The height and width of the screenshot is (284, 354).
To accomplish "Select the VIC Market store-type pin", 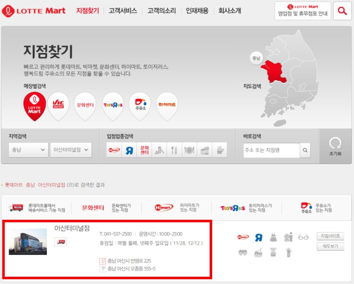I will (x=58, y=106).
